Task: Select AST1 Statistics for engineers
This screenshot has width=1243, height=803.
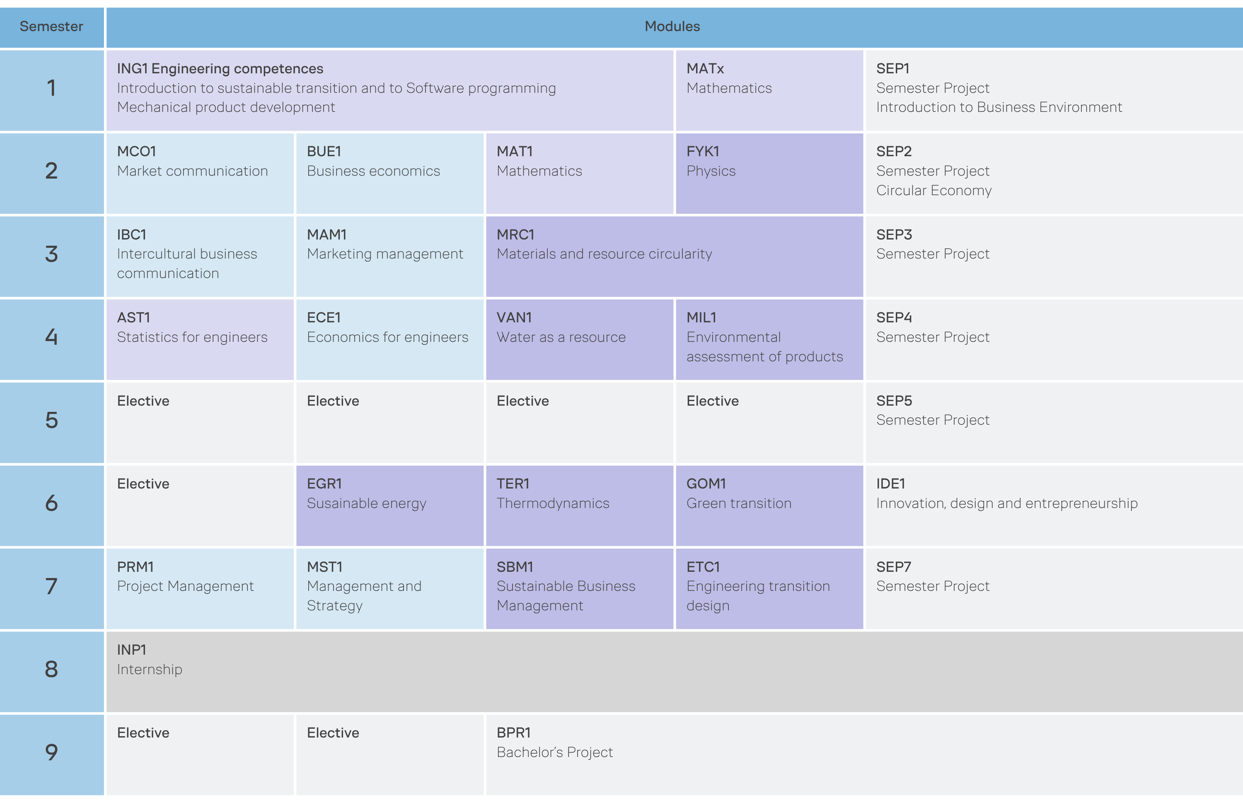Action: click(200, 339)
